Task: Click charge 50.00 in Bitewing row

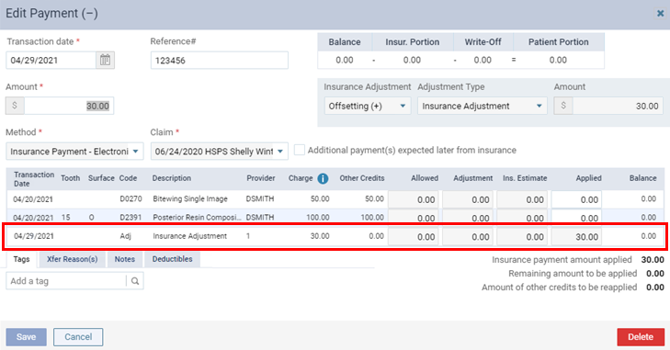Action: pyautogui.click(x=320, y=198)
